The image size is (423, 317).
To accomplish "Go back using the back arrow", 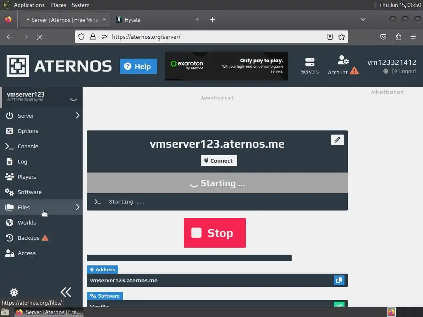I will click(10, 37).
